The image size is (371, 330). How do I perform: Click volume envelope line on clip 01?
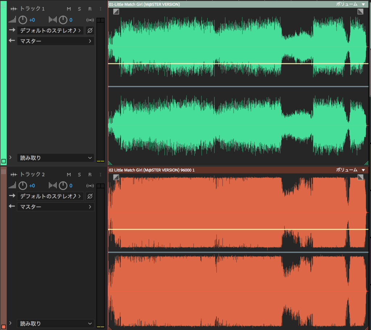pyautogui.click(x=238, y=64)
